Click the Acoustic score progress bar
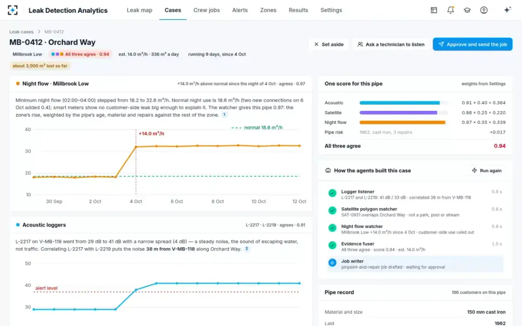 click(404, 103)
